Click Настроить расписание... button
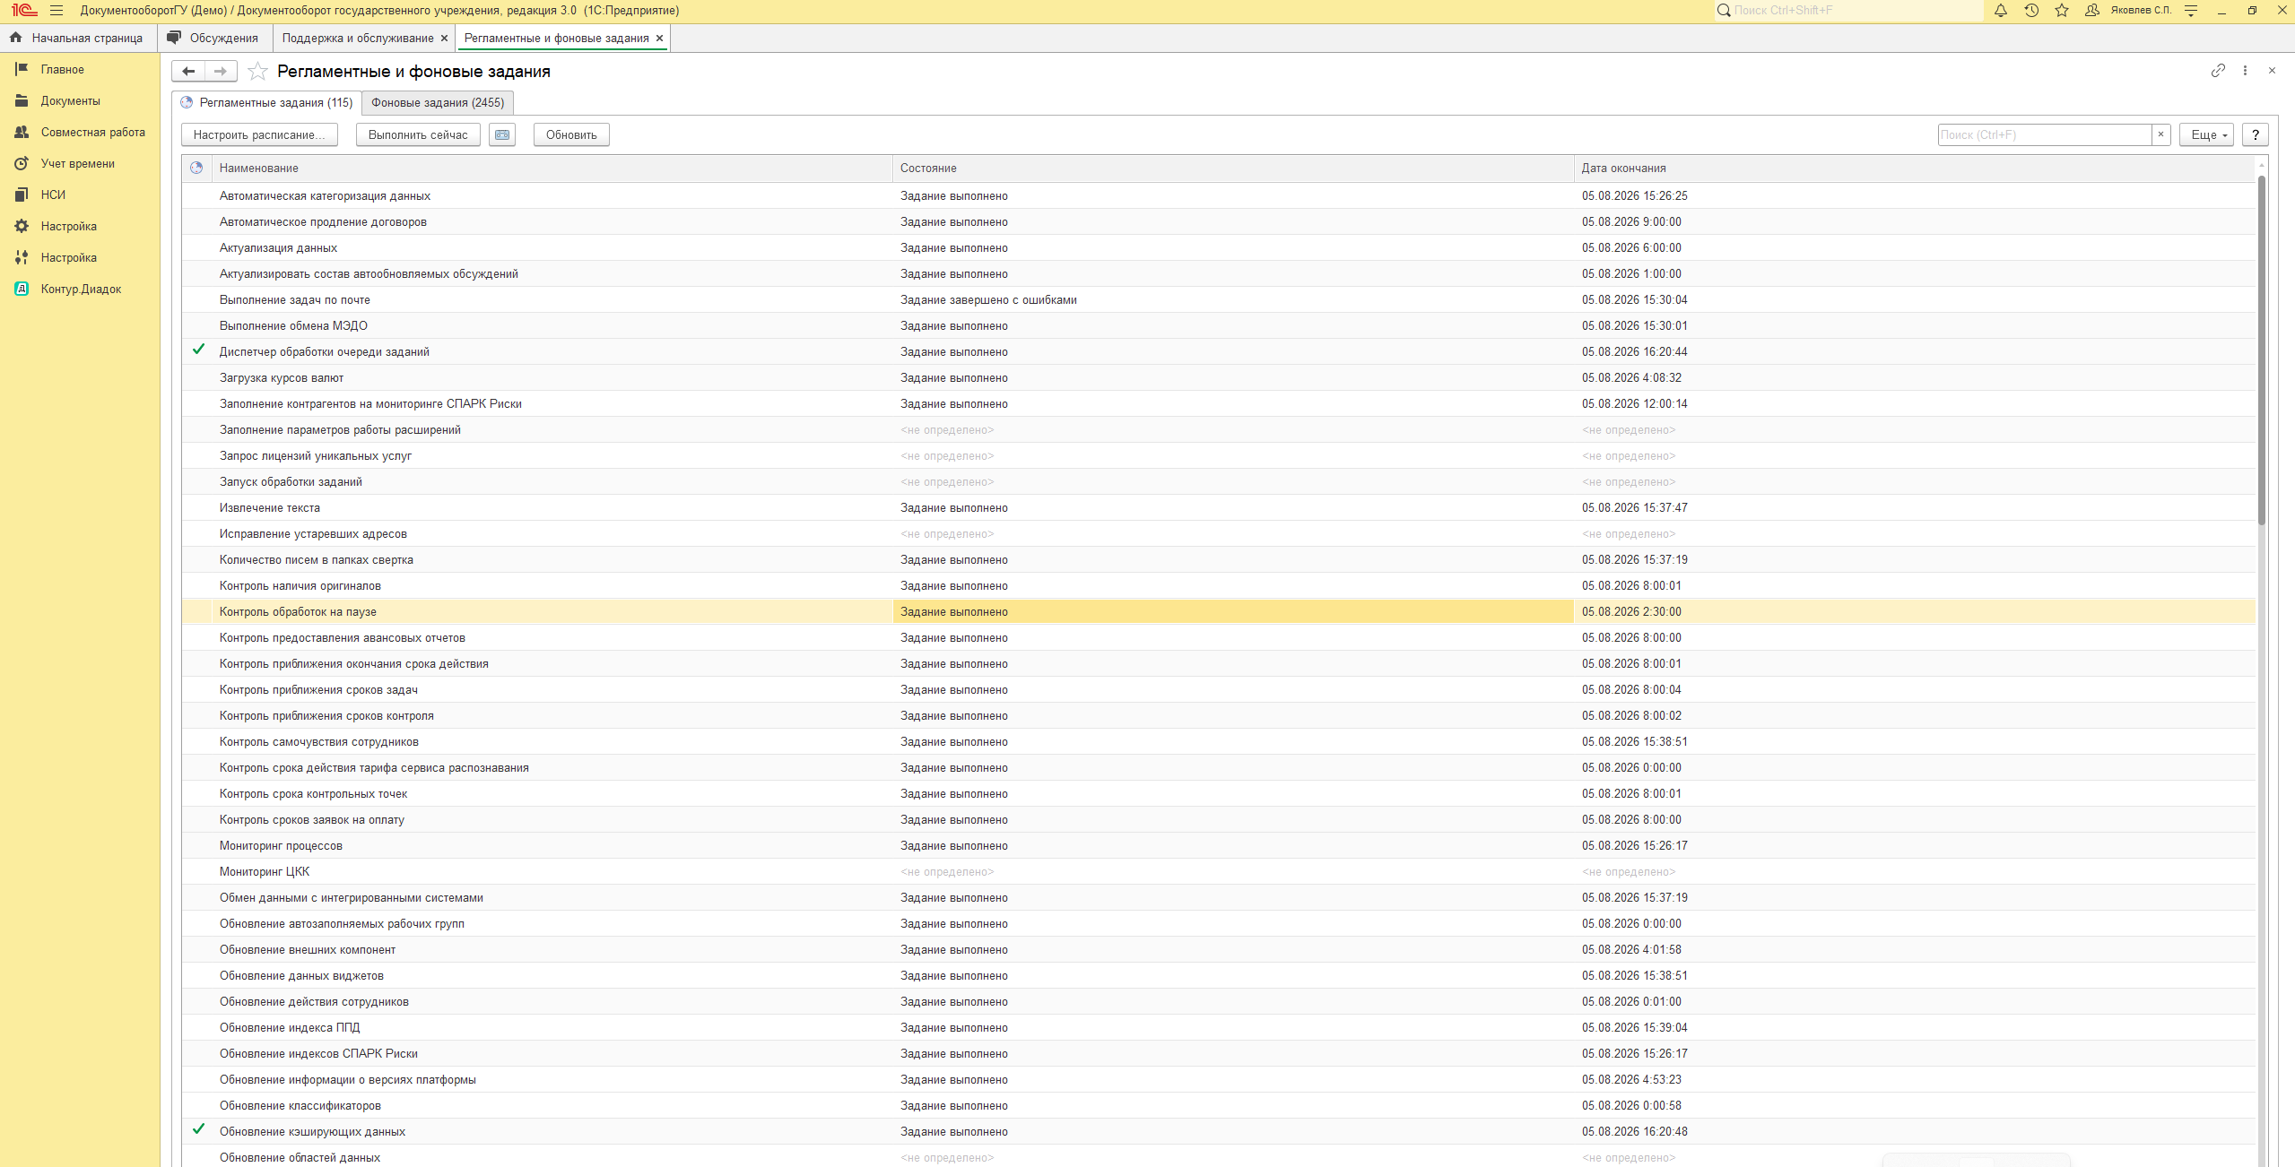Screen dimensions: 2295x1167 [x=259, y=134]
